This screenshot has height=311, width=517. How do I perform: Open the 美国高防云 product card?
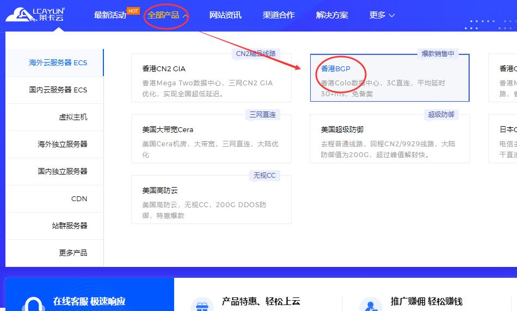pos(211,200)
